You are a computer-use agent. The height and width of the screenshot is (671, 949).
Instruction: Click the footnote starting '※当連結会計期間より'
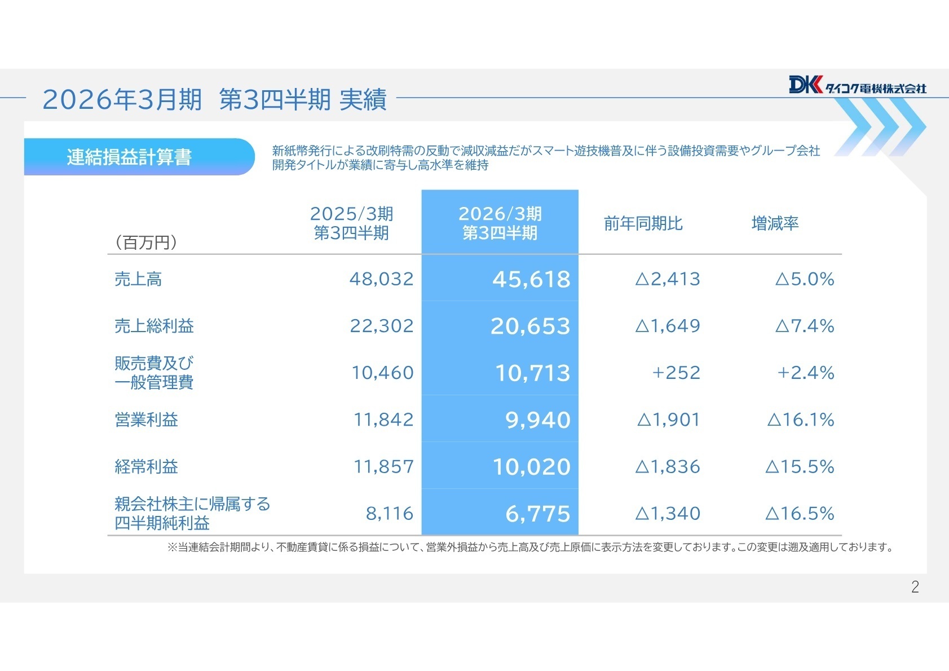pos(530,547)
